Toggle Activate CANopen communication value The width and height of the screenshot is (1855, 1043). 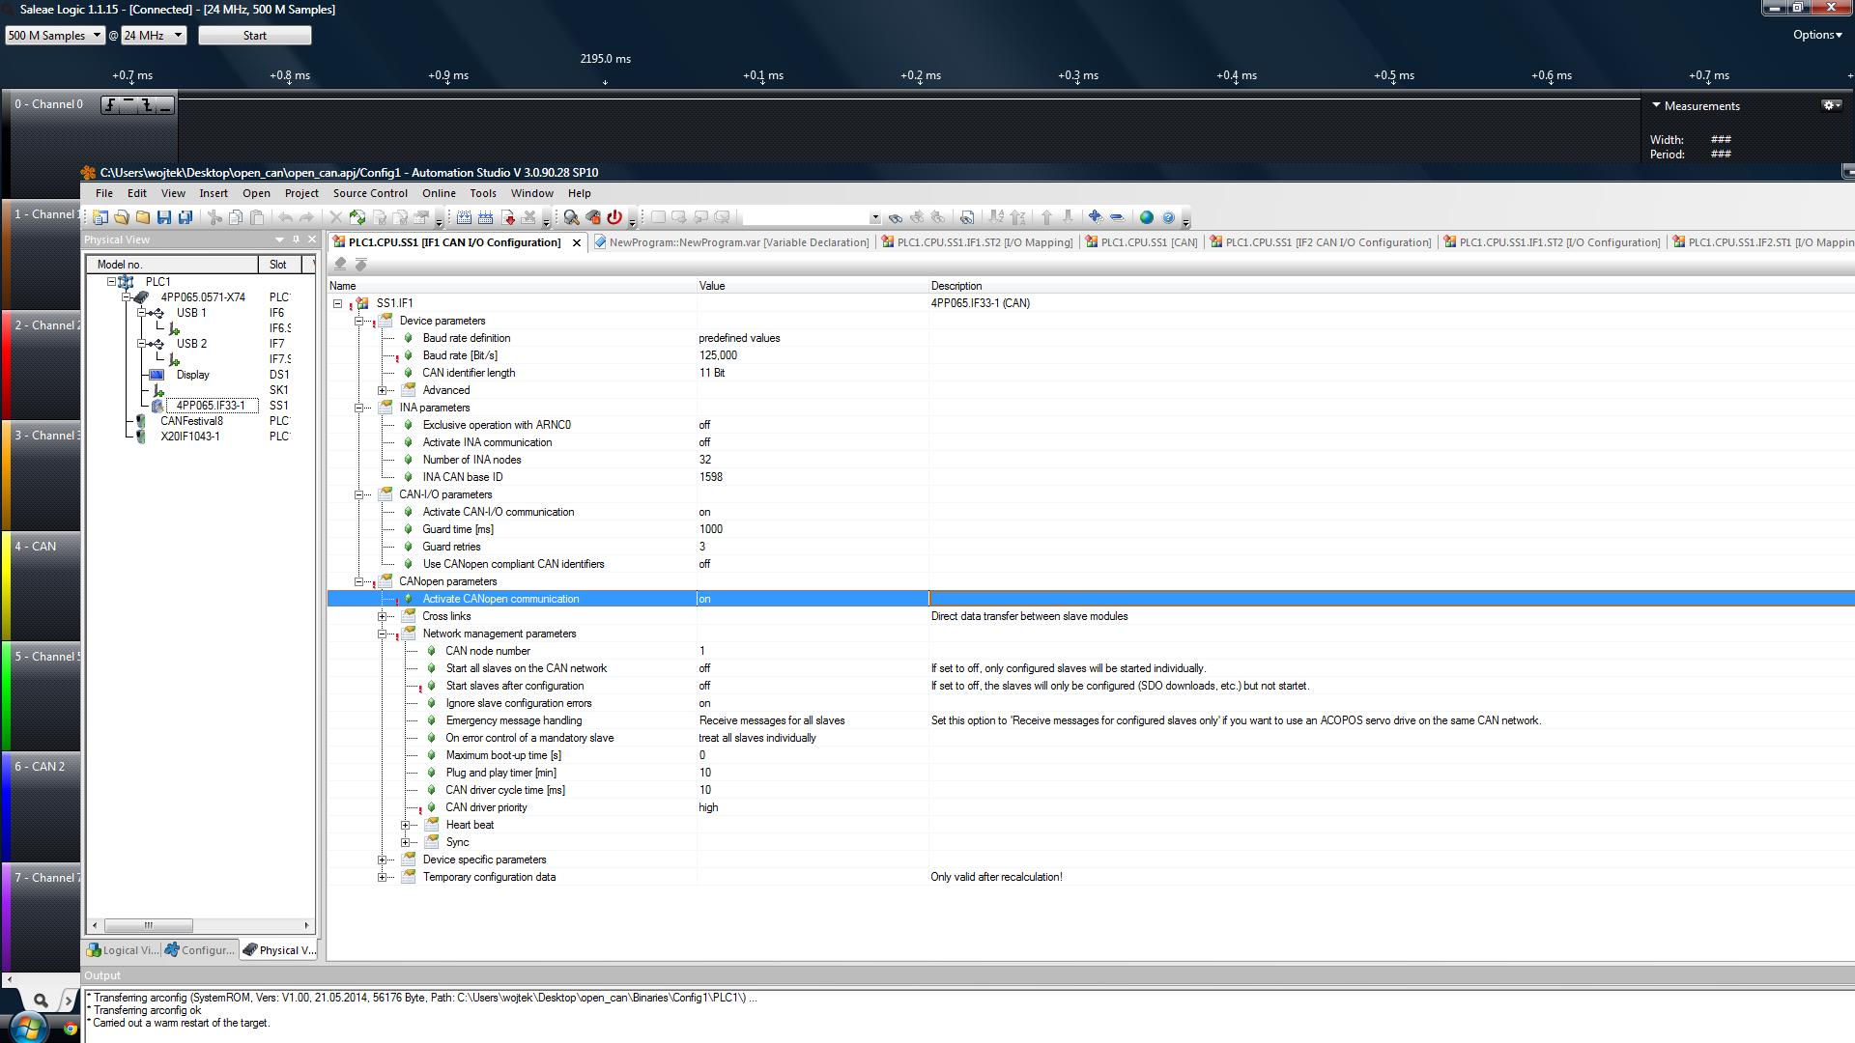click(812, 599)
